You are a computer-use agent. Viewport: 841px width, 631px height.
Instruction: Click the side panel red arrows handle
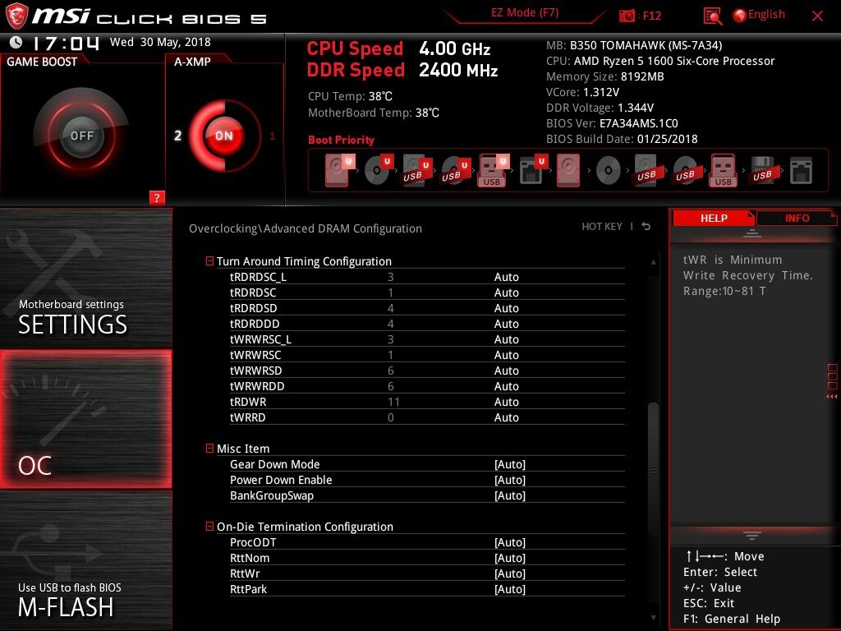pos(831,397)
